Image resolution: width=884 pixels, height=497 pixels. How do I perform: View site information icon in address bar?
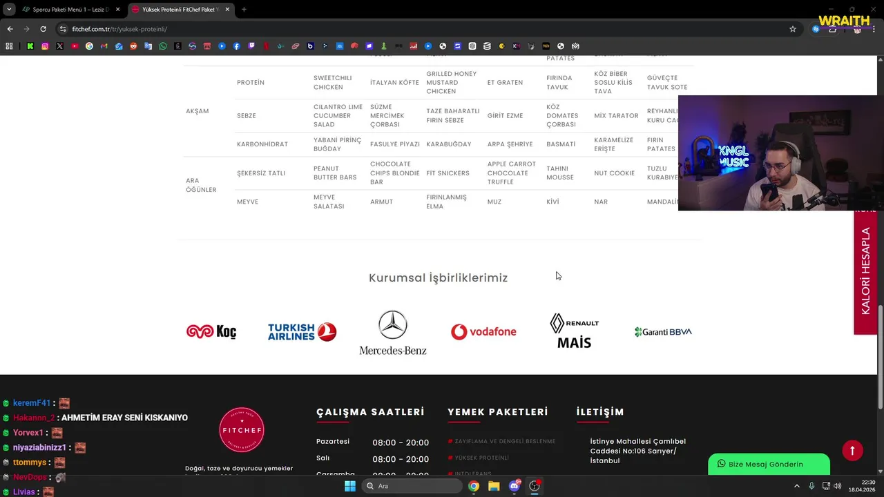click(63, 29)
